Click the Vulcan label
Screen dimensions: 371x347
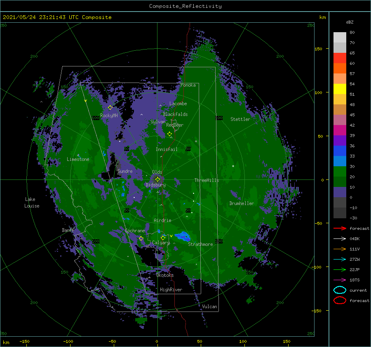209,307
